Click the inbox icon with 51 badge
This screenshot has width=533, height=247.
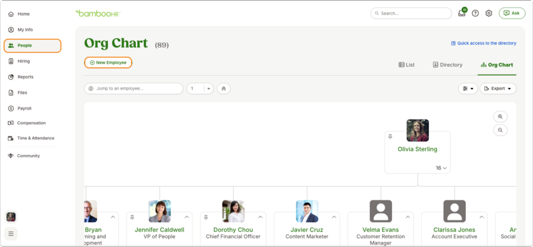(x=461, y=14)
